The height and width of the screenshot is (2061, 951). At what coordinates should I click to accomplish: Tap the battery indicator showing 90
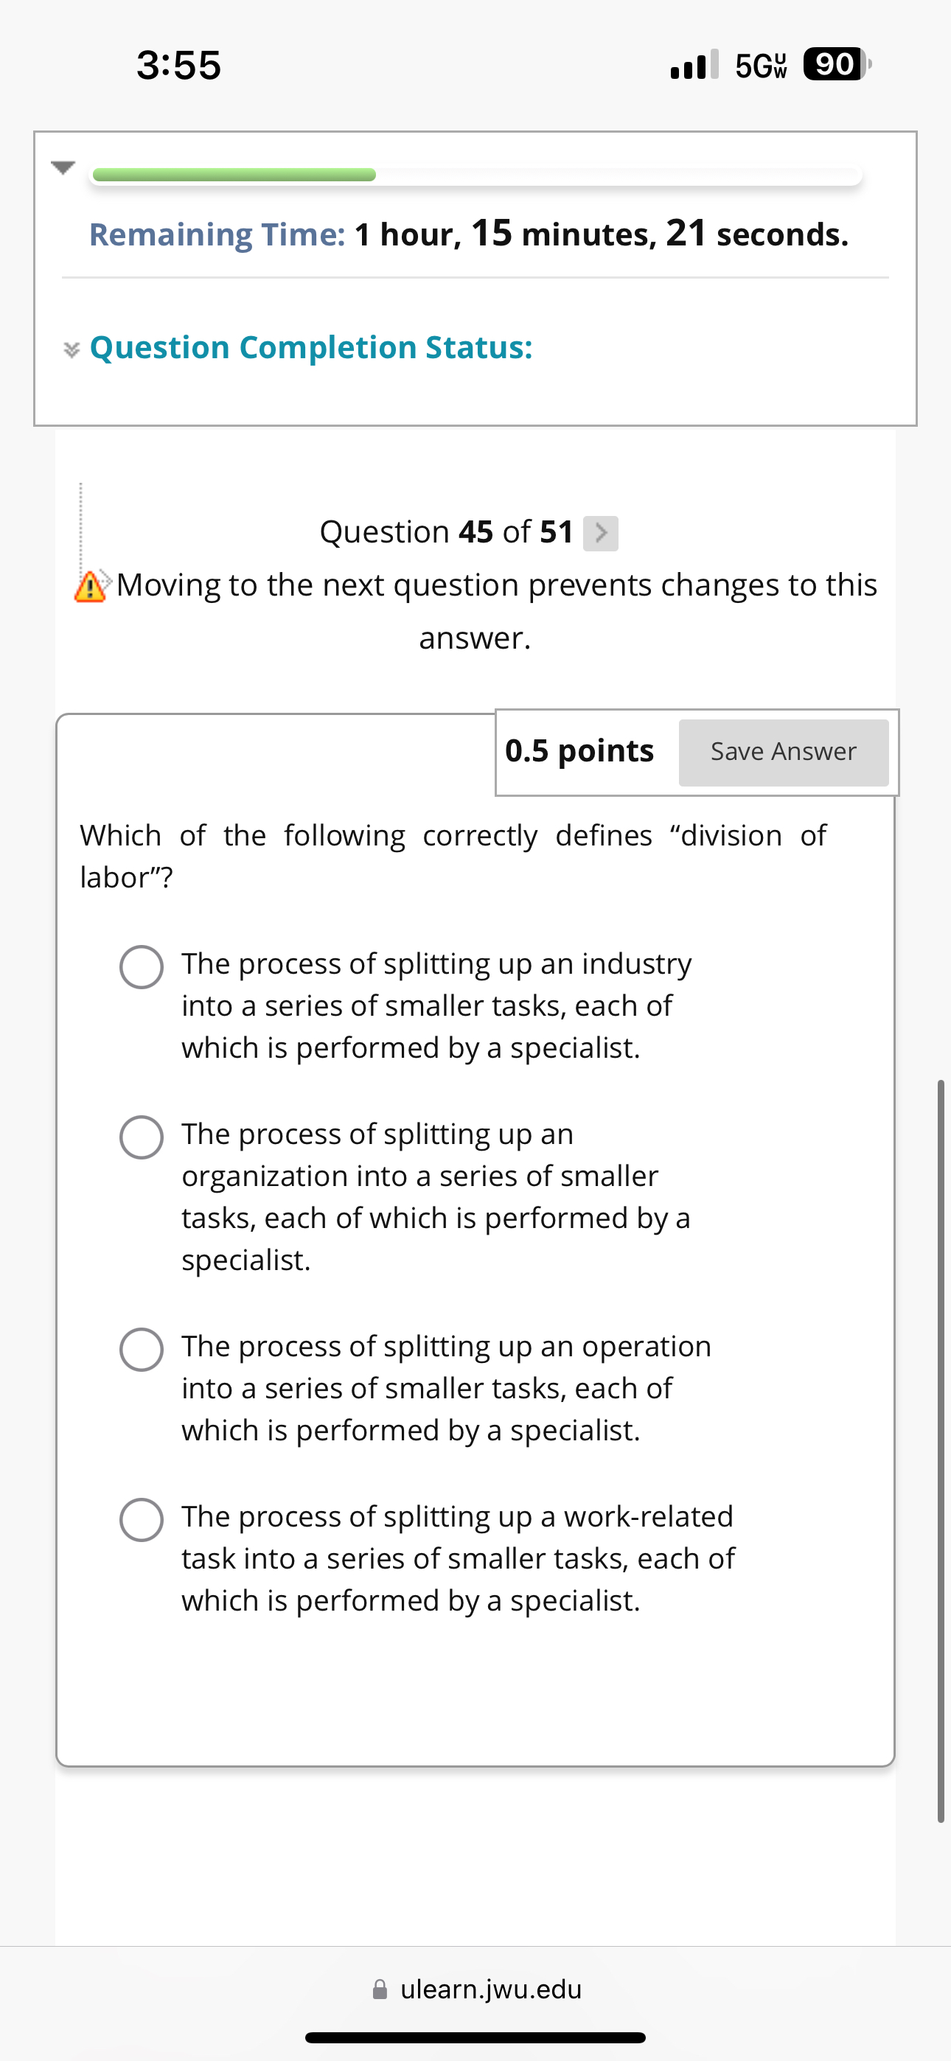click(x=836, y=64)
